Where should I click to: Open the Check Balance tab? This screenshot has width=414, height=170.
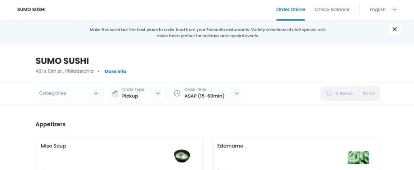pyautogui.click(x=332, y=10)
